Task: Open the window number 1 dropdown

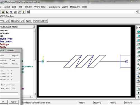Action: pos(138,28)
